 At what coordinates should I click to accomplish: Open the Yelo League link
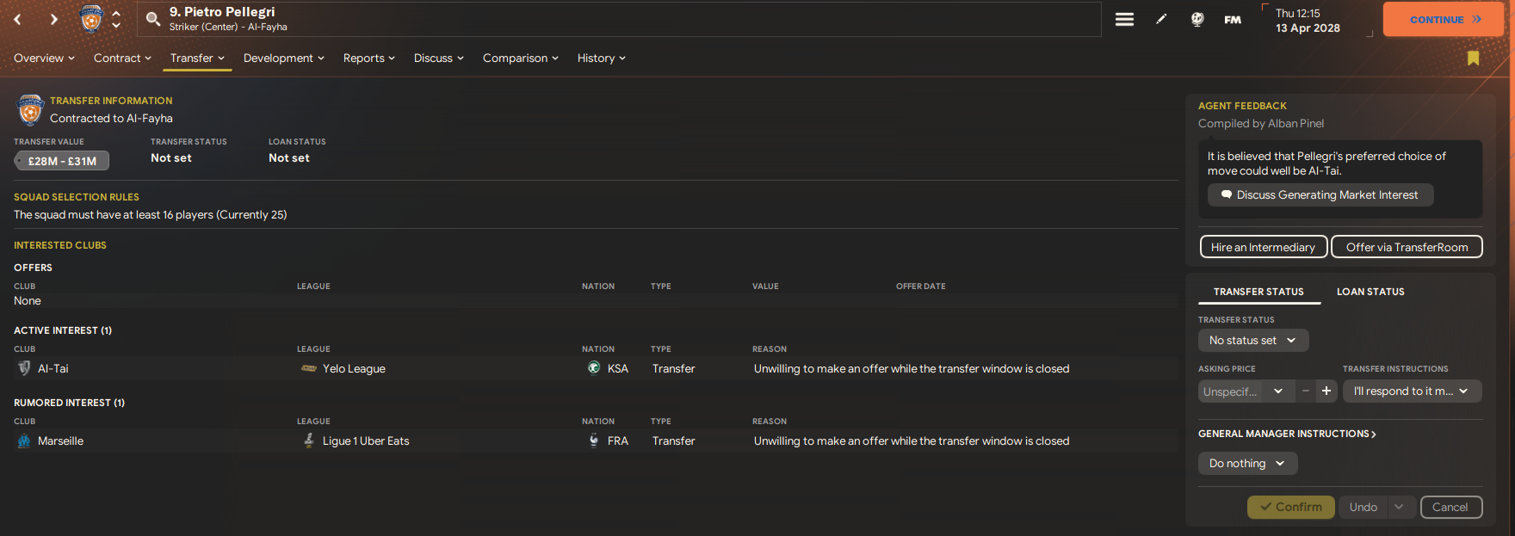click(x=354, y=368)
